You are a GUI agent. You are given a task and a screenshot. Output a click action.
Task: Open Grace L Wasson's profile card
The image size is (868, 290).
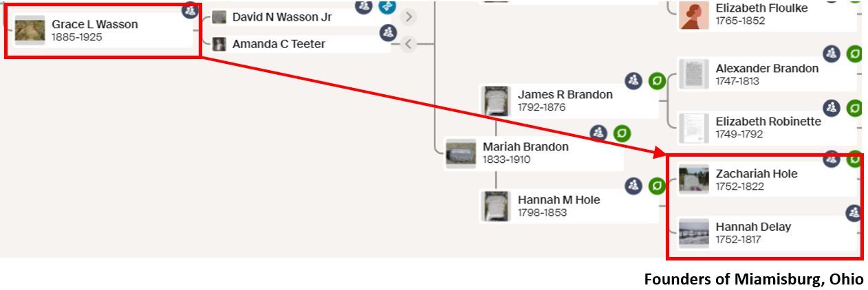pos(102,30)
